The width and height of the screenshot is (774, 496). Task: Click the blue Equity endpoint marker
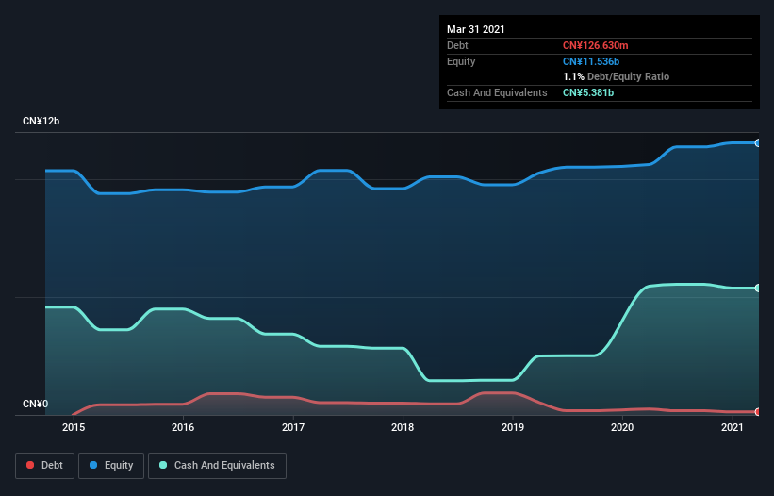pos(758,143)
